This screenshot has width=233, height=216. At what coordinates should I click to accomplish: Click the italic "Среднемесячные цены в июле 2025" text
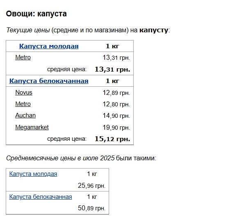click(60, 158)
